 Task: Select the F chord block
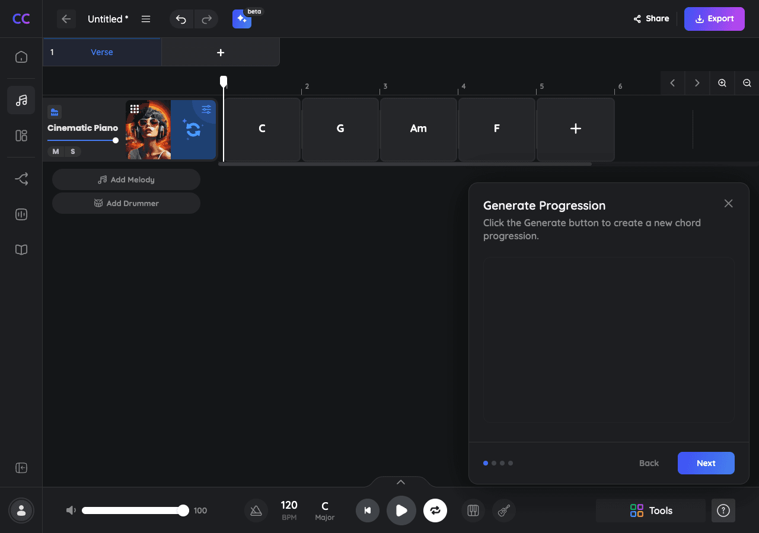tap(497, 129)
